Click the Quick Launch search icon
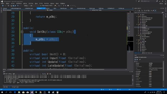 [x=157, y=1]
